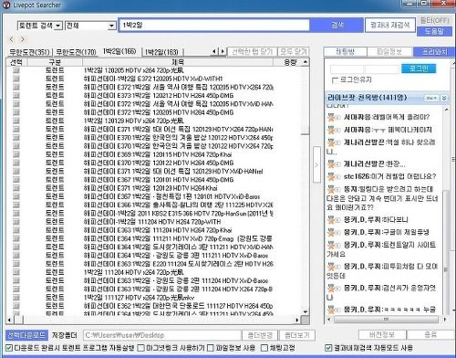Image resolution: width=456 pixels, height=358 pixels.
Task: Switch to the 무한도전(170) results tab
Action: pyautogui.click(x=76, y=52)
